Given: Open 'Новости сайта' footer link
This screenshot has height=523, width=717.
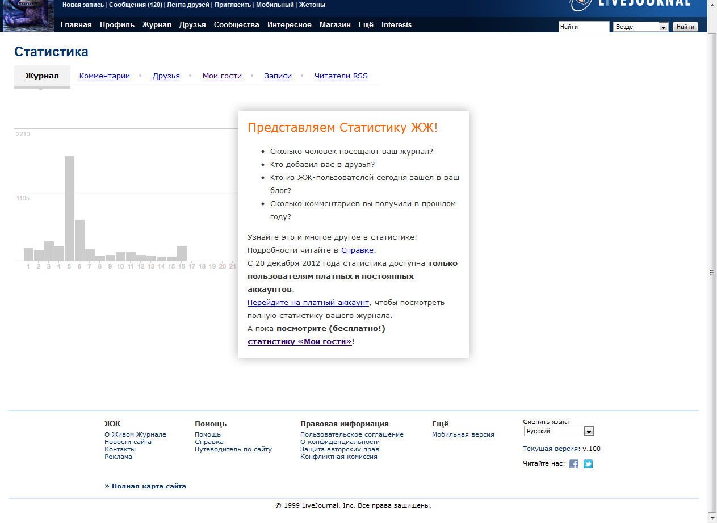Looking at the screenshot, I should pos(128,442).
